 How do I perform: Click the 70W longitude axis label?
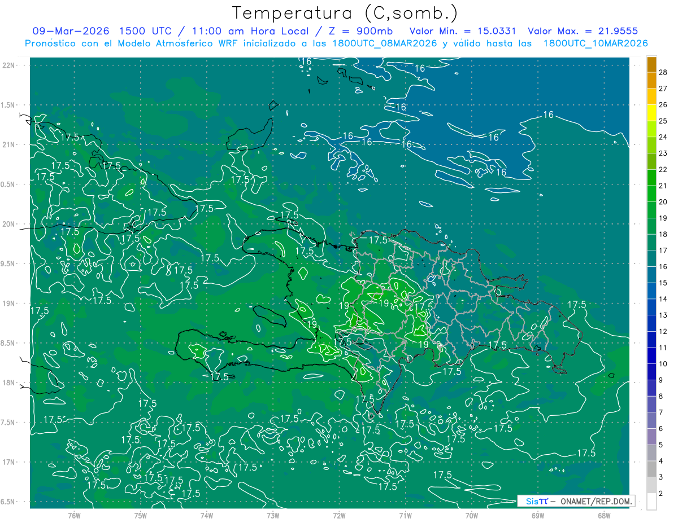click(x=472, y=516)
